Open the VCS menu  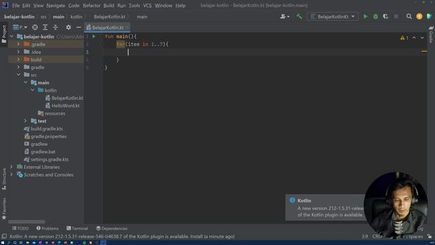[147, 5]
